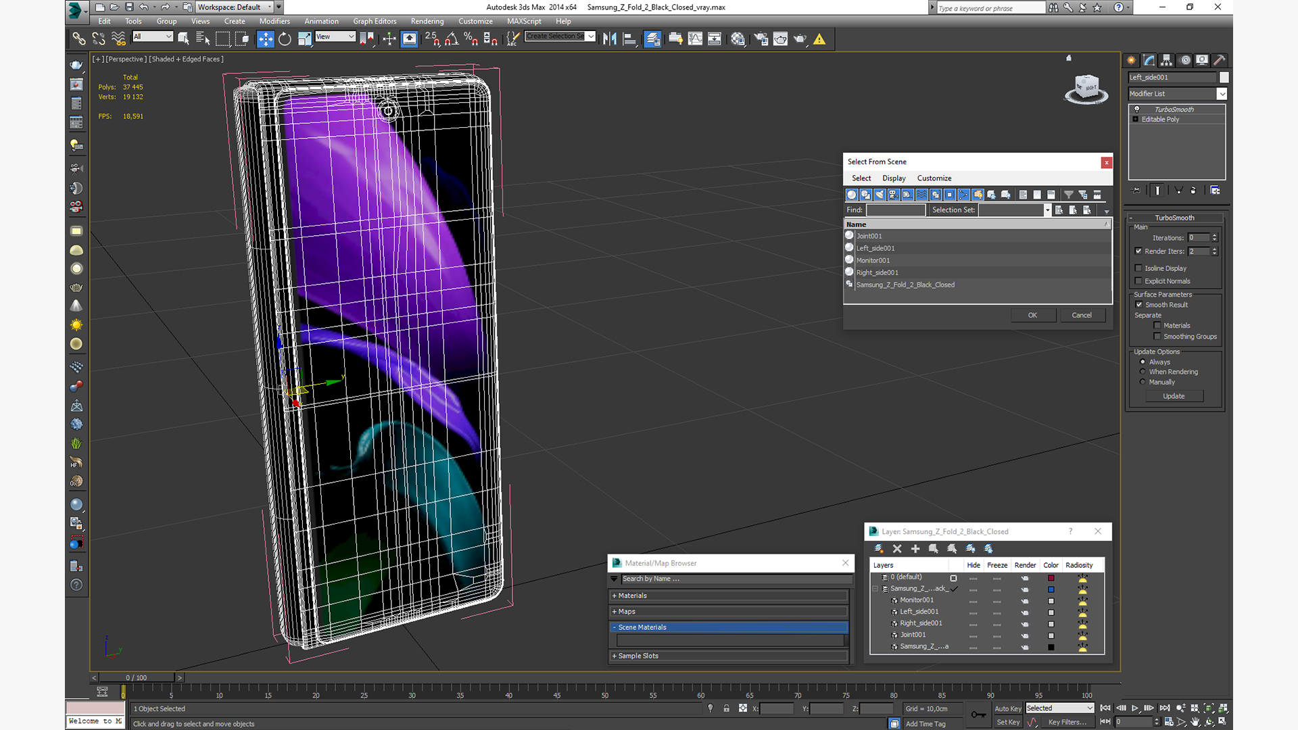Click the Update button in TurboSmooth rollout
This screenshot has width=1298, height=730.
click(x=1174, y=396)
